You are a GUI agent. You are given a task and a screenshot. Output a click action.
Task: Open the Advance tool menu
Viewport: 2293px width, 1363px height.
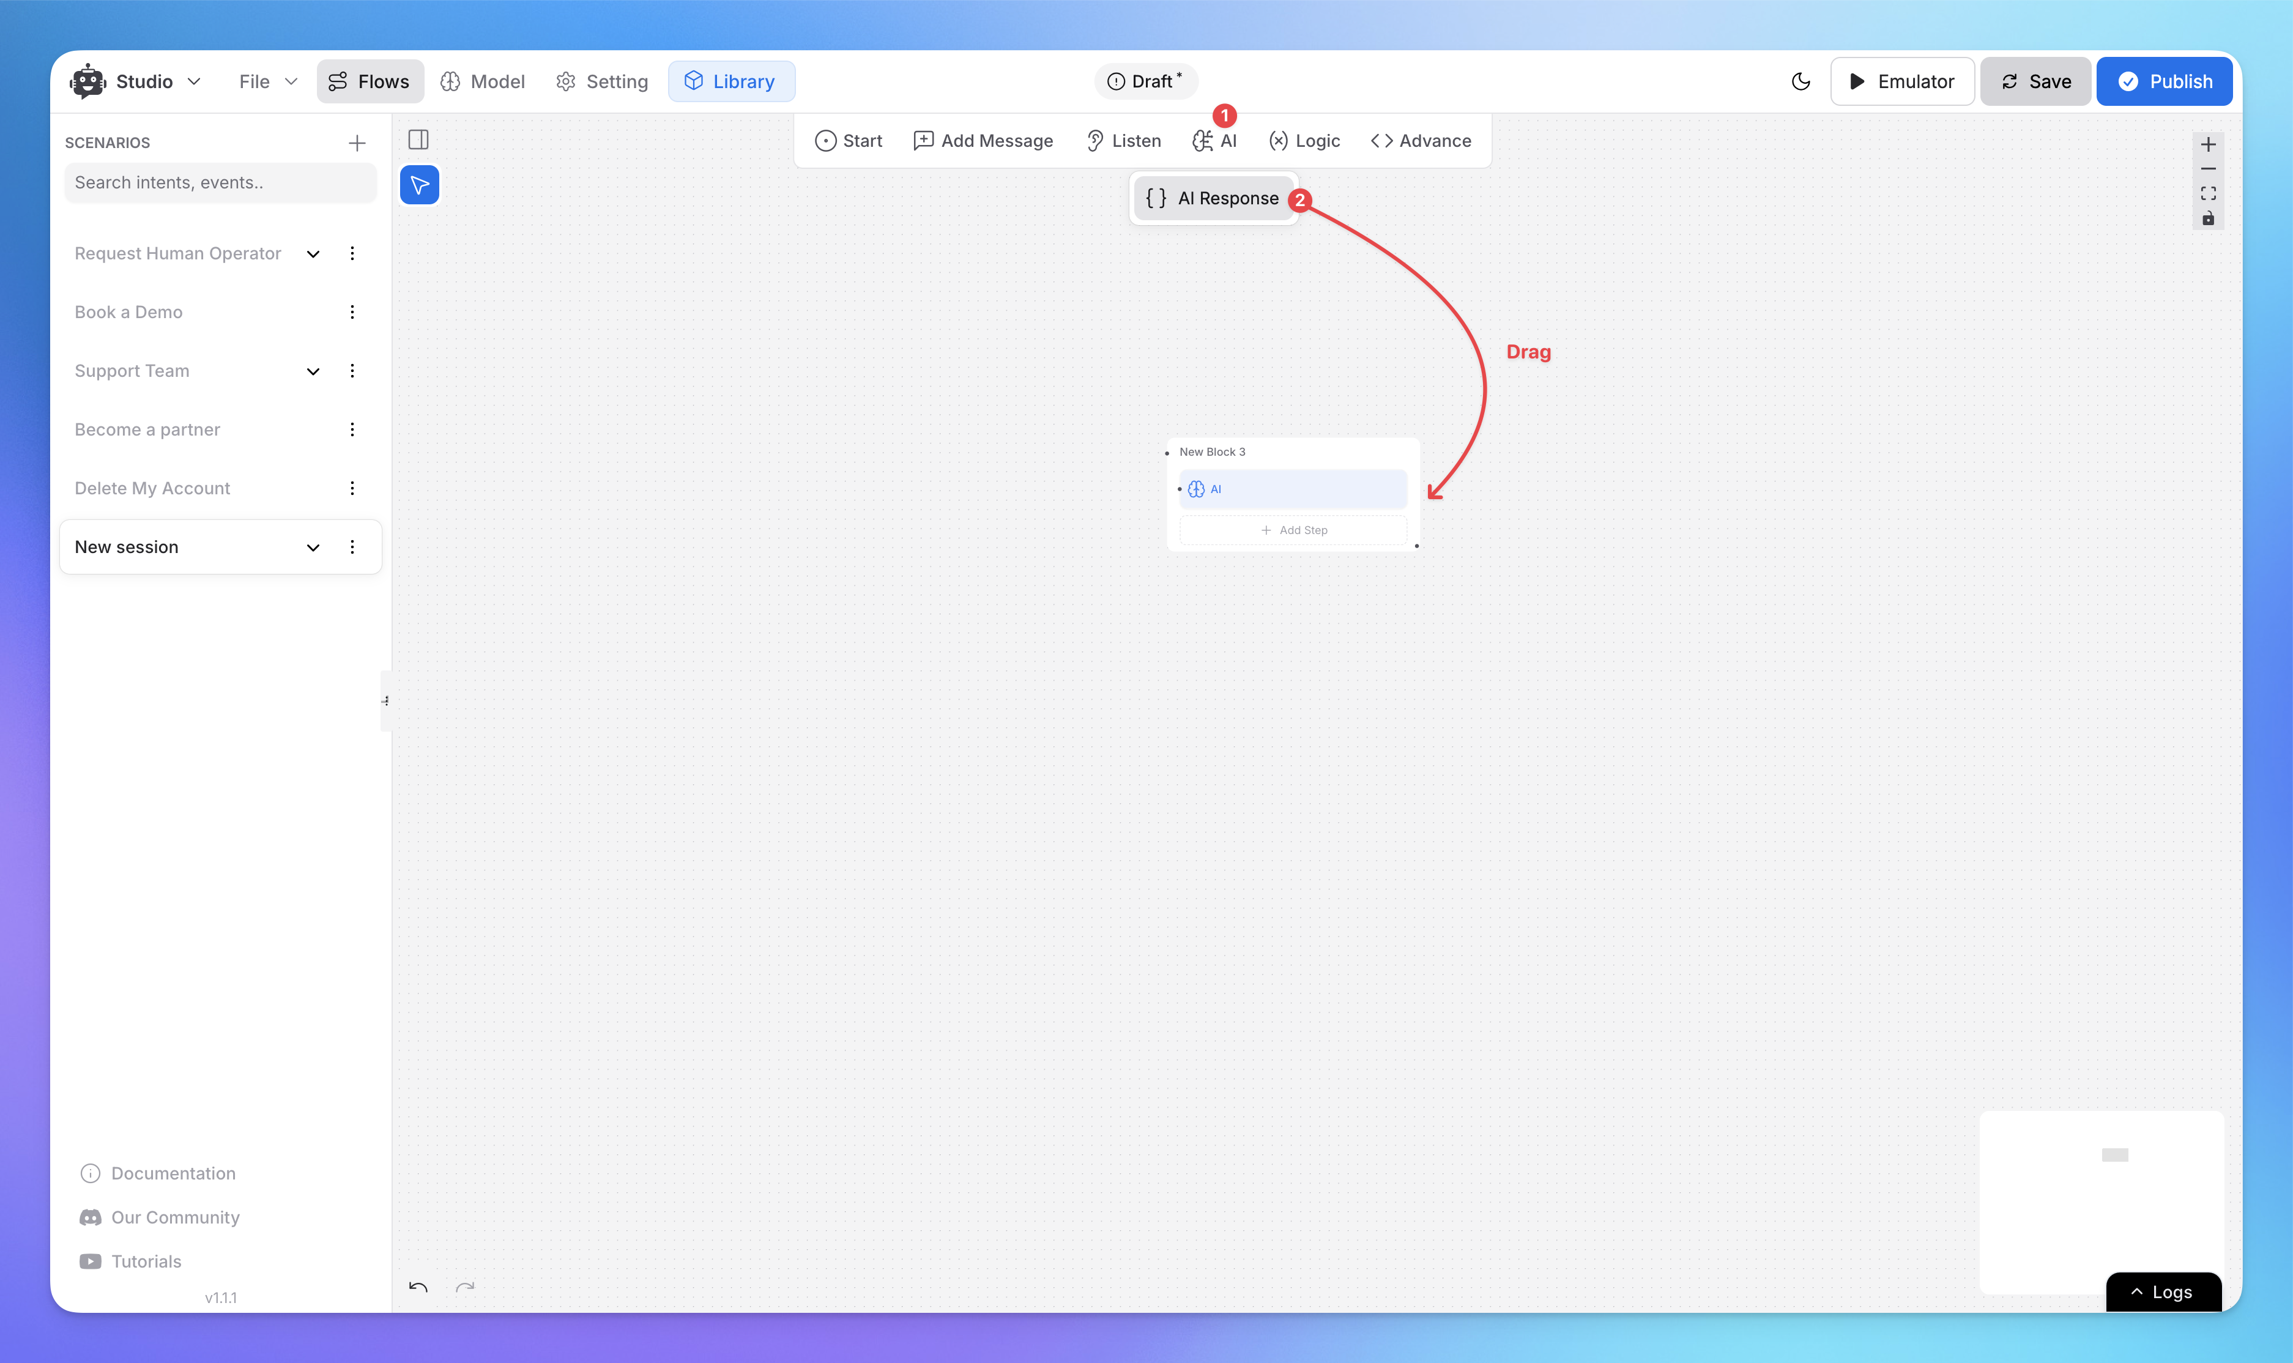[1421, 141]
